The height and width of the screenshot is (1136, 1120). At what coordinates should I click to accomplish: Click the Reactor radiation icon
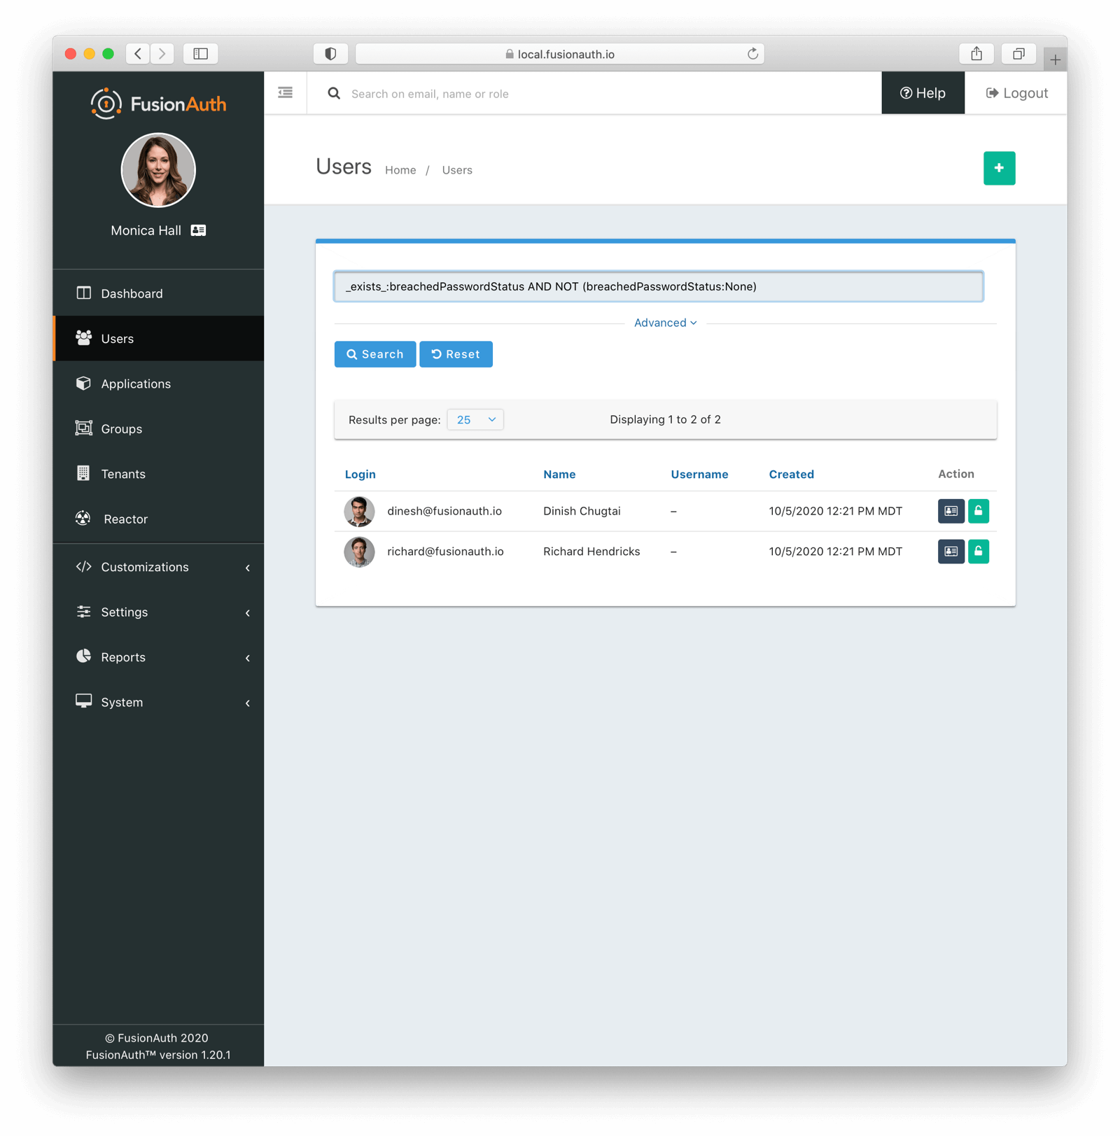[x=83, y=518]
